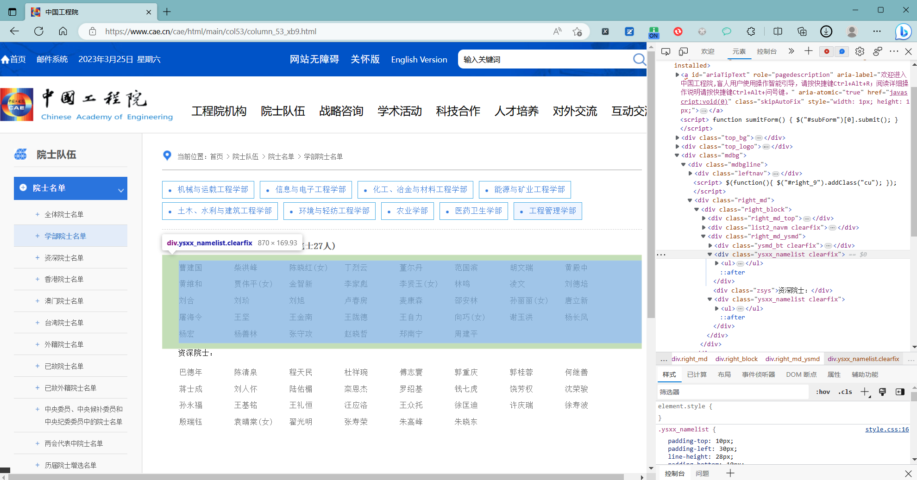Click the English Version link
The height and width of the screenshot is (480, 917).
(x=419, y=59)
